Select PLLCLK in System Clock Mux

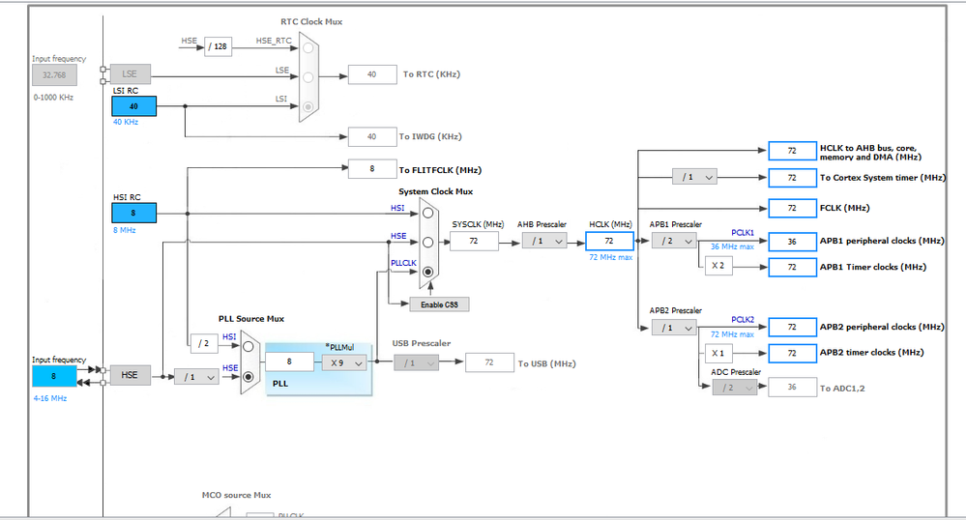pos(427,272)
